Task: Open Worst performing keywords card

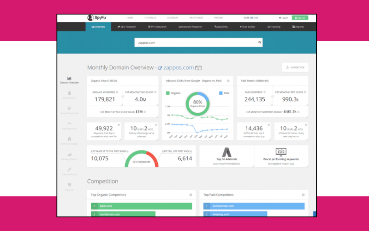Action: [281, 156]
